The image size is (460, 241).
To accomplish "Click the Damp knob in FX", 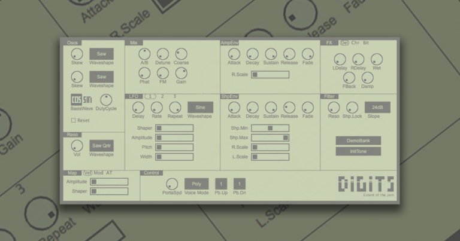I will (x=367, y=78).
